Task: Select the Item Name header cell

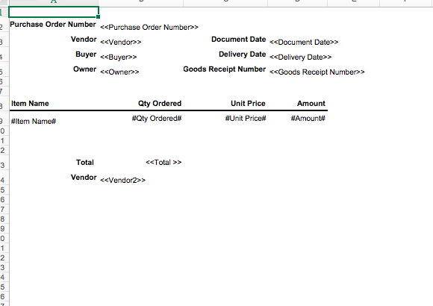Action: 30,104
